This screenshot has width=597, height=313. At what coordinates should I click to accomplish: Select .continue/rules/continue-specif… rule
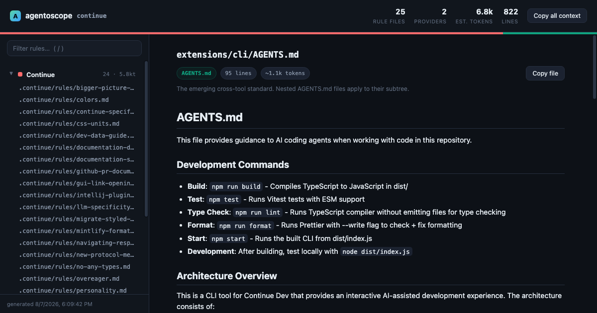click(x=77, y=112)
